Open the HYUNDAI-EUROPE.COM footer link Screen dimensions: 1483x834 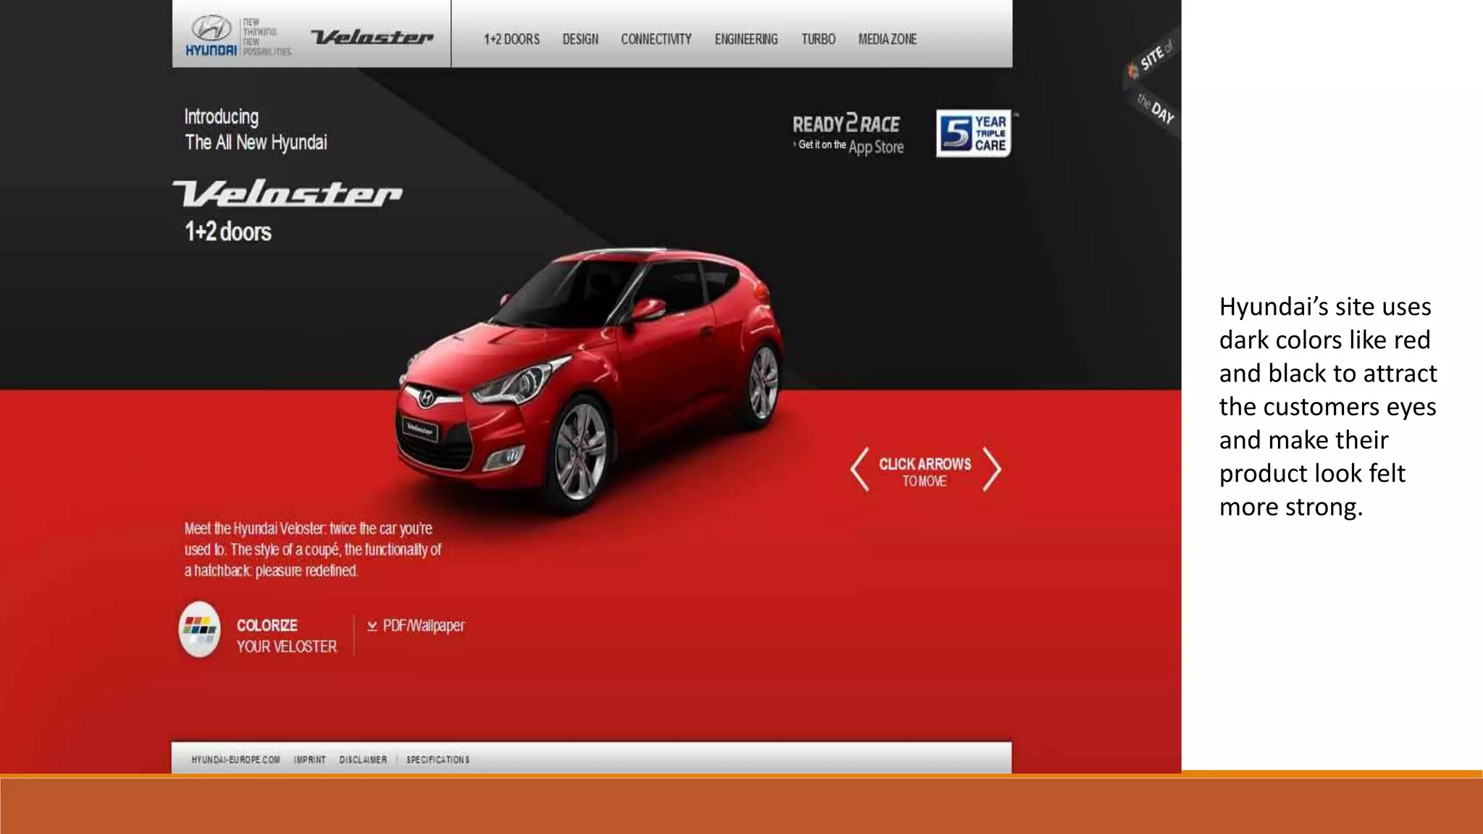pyautogui.click(x=235, y=759)
